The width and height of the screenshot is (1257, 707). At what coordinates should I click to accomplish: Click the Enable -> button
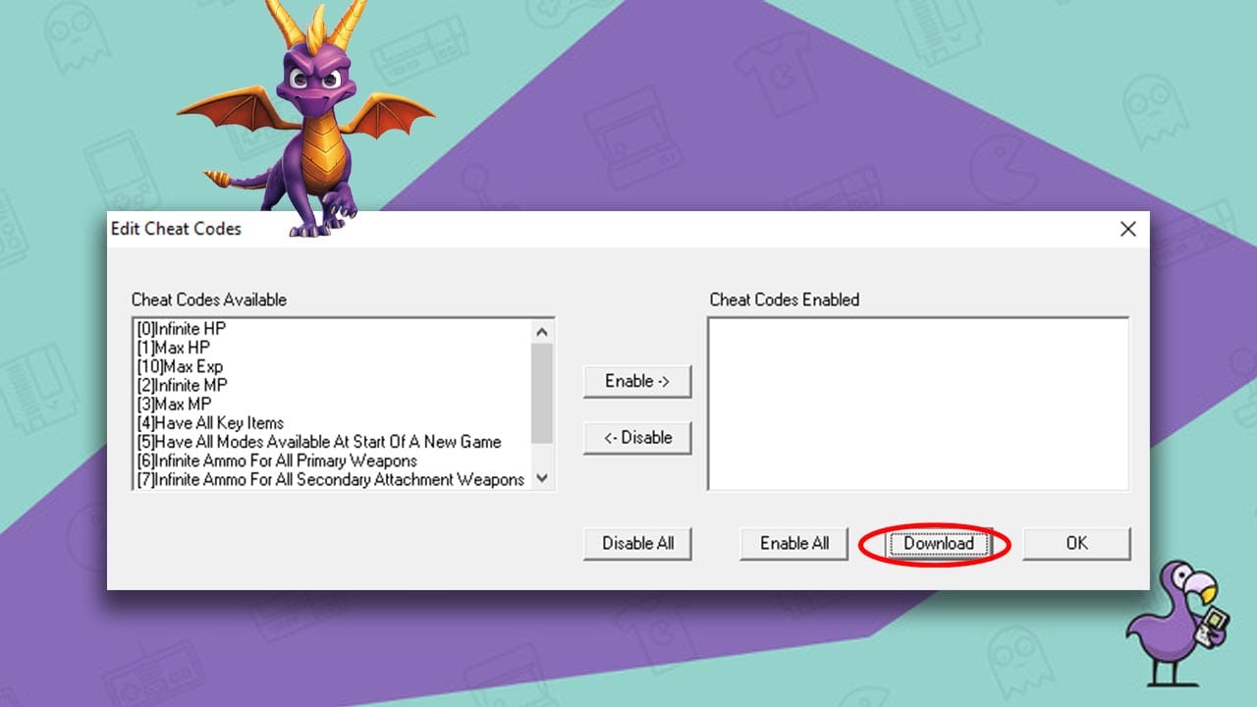point(636,381)
